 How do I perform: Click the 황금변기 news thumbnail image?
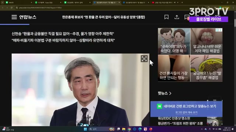[x=215, y=121]
